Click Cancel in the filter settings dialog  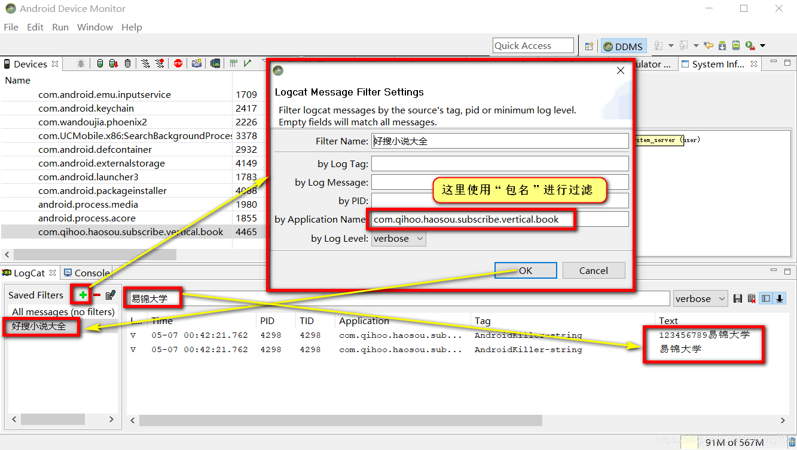(593, 270)
